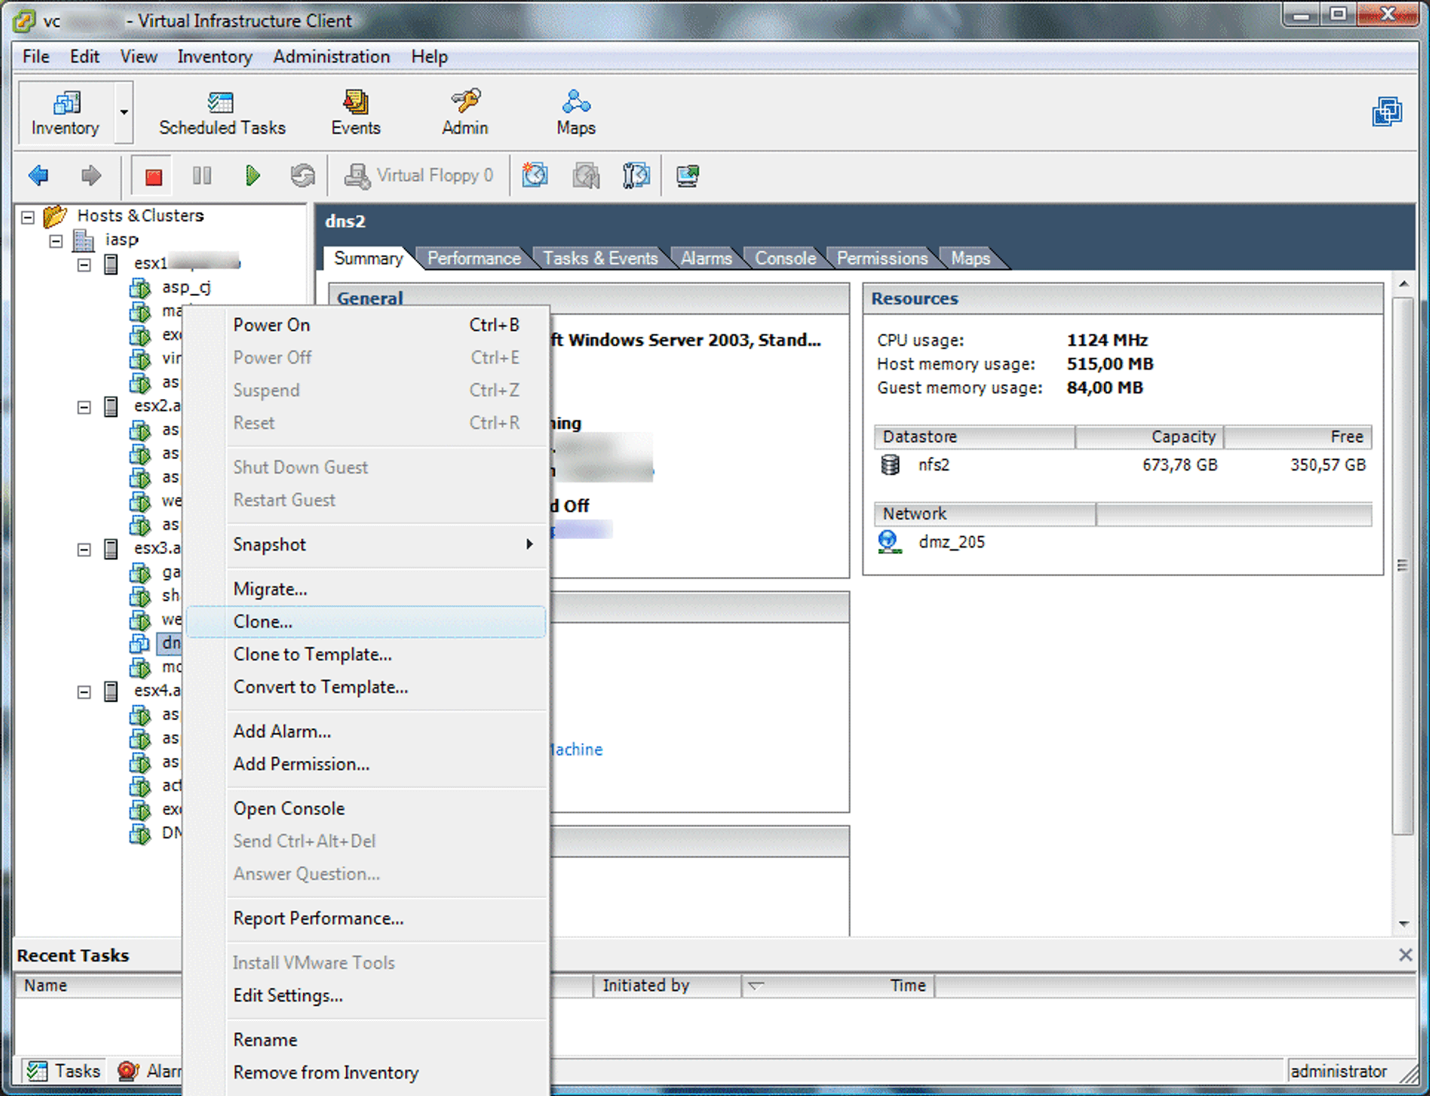The width and height of the screenshot is (1430, 1096).
Task: Click the Alarms status bar icon
Action: tap(128, 1070)
